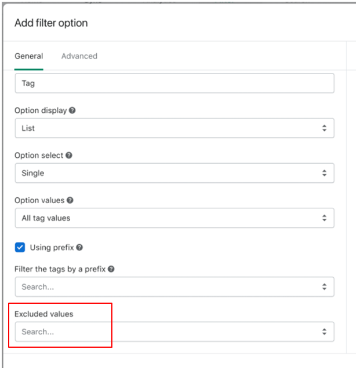Screen dimensions: 357x368
Task: Select the General tab
Action: click(29, 56)
